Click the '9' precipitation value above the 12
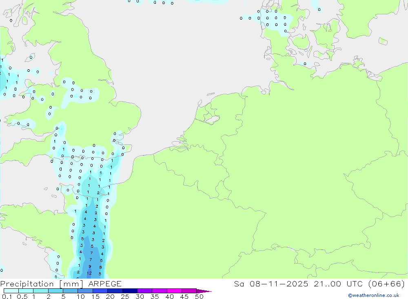Screen dimensions: 408x299 pyautogui.click(x=90, y=266)
